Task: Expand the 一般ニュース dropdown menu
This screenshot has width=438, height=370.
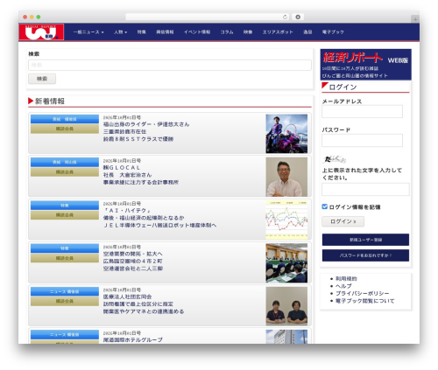Action: 88,32
